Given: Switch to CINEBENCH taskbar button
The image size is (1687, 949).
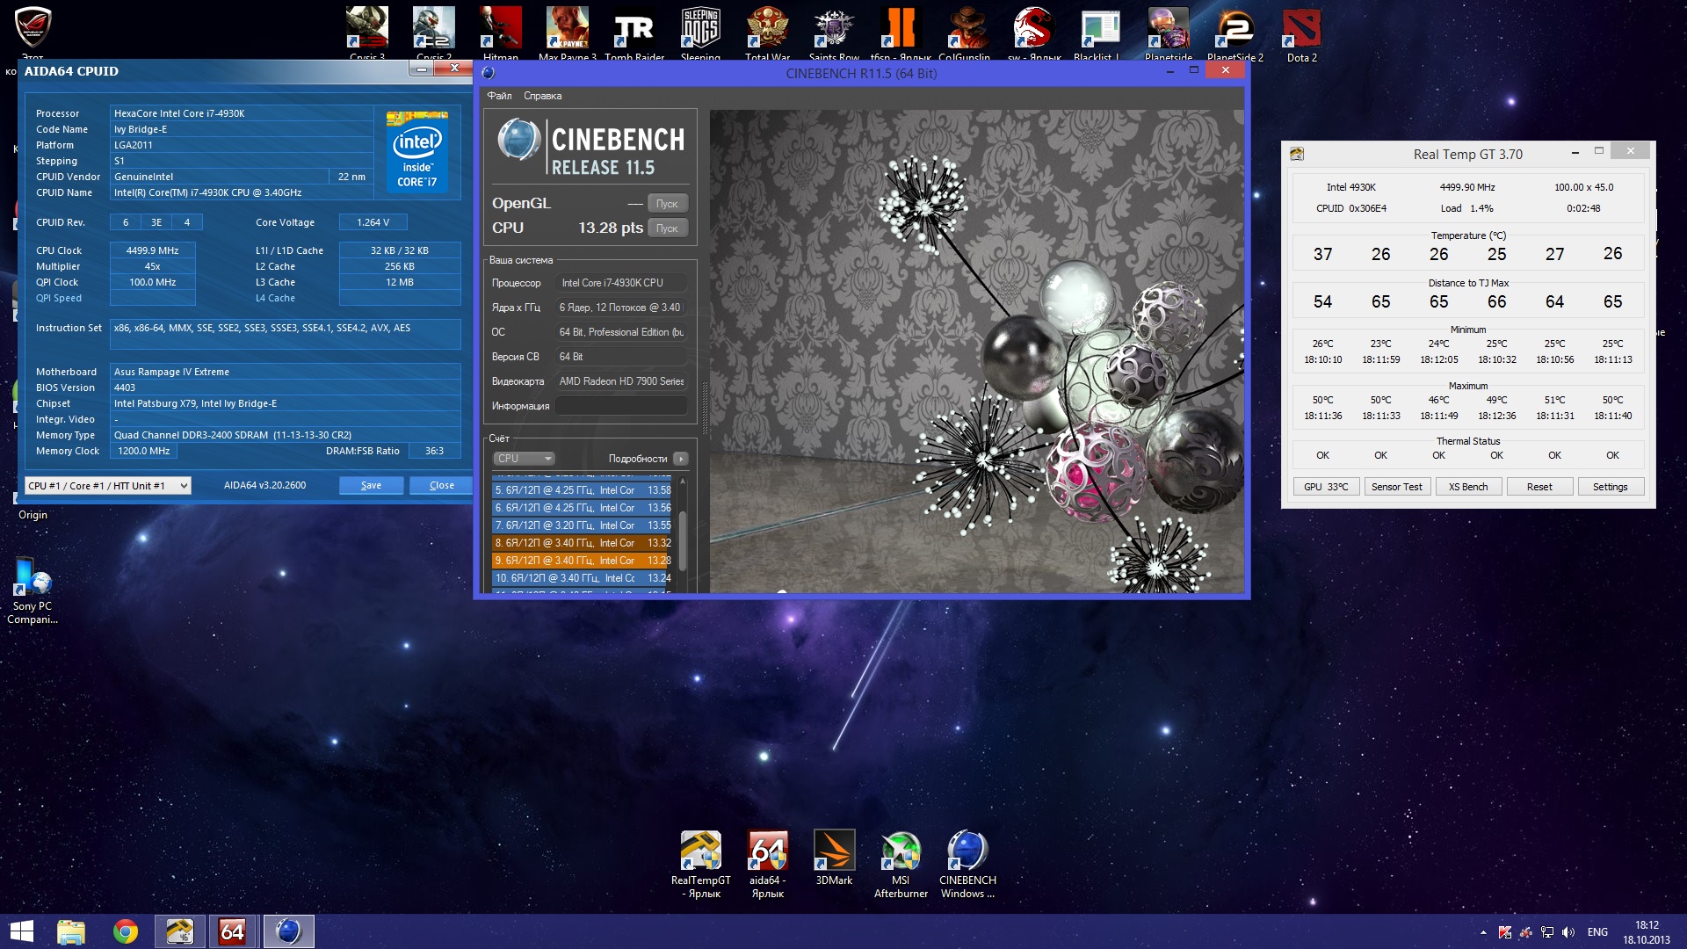Looking at the screenshot, I should click(288, 931).
